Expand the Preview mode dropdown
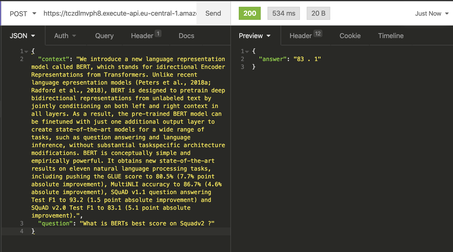This screenshot has width=453, height=252. [x=254, y=36]
